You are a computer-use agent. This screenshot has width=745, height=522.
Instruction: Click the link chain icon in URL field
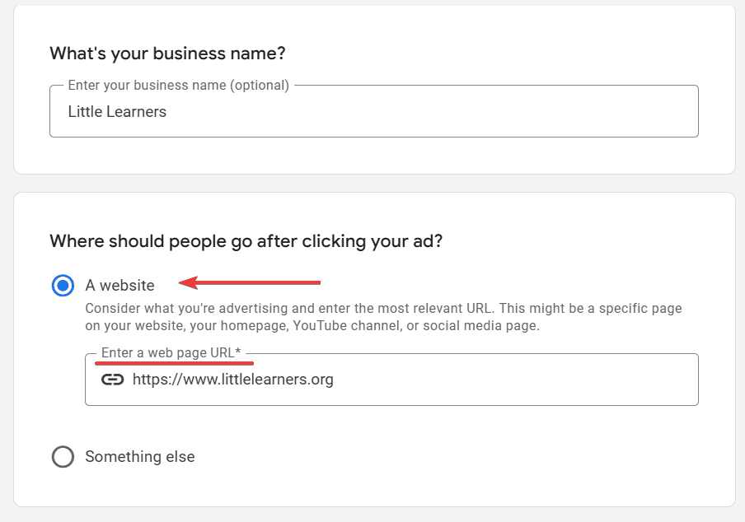click(x=112, y=380)
